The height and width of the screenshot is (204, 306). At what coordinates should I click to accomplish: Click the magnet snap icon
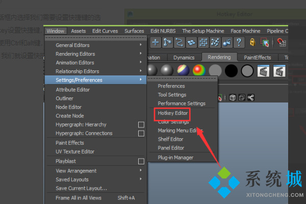[x=280, y=43]
